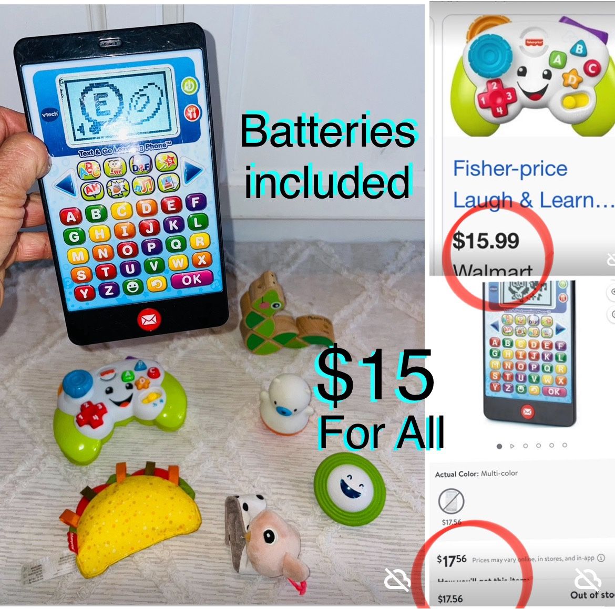Image resolution: width=615 pixels, height=609 pixels.
Task: Tap the red letter A key
Action: (x=70, y=216)
